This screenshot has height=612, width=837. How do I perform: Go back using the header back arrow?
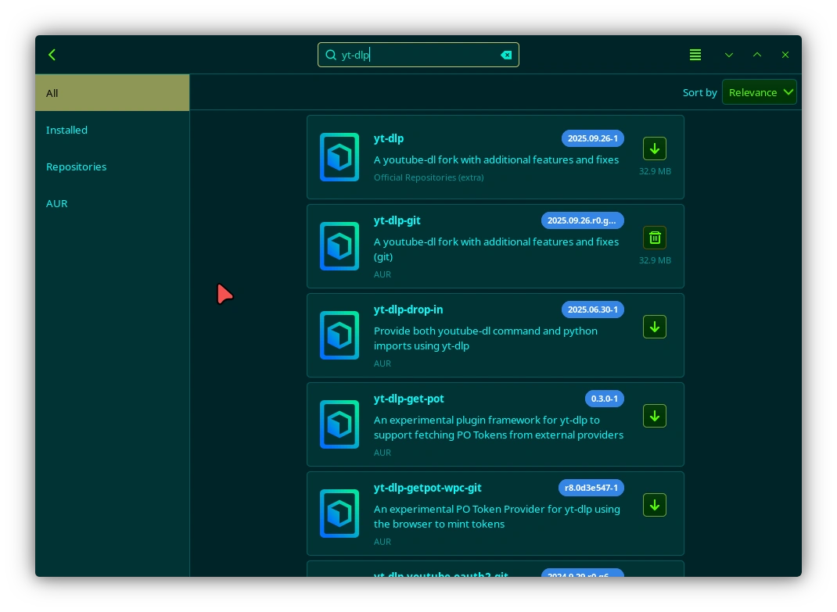tap(52, 55)
